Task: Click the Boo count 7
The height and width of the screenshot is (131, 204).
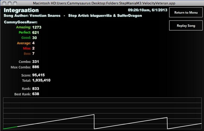Action: click(x=33, y=54)
